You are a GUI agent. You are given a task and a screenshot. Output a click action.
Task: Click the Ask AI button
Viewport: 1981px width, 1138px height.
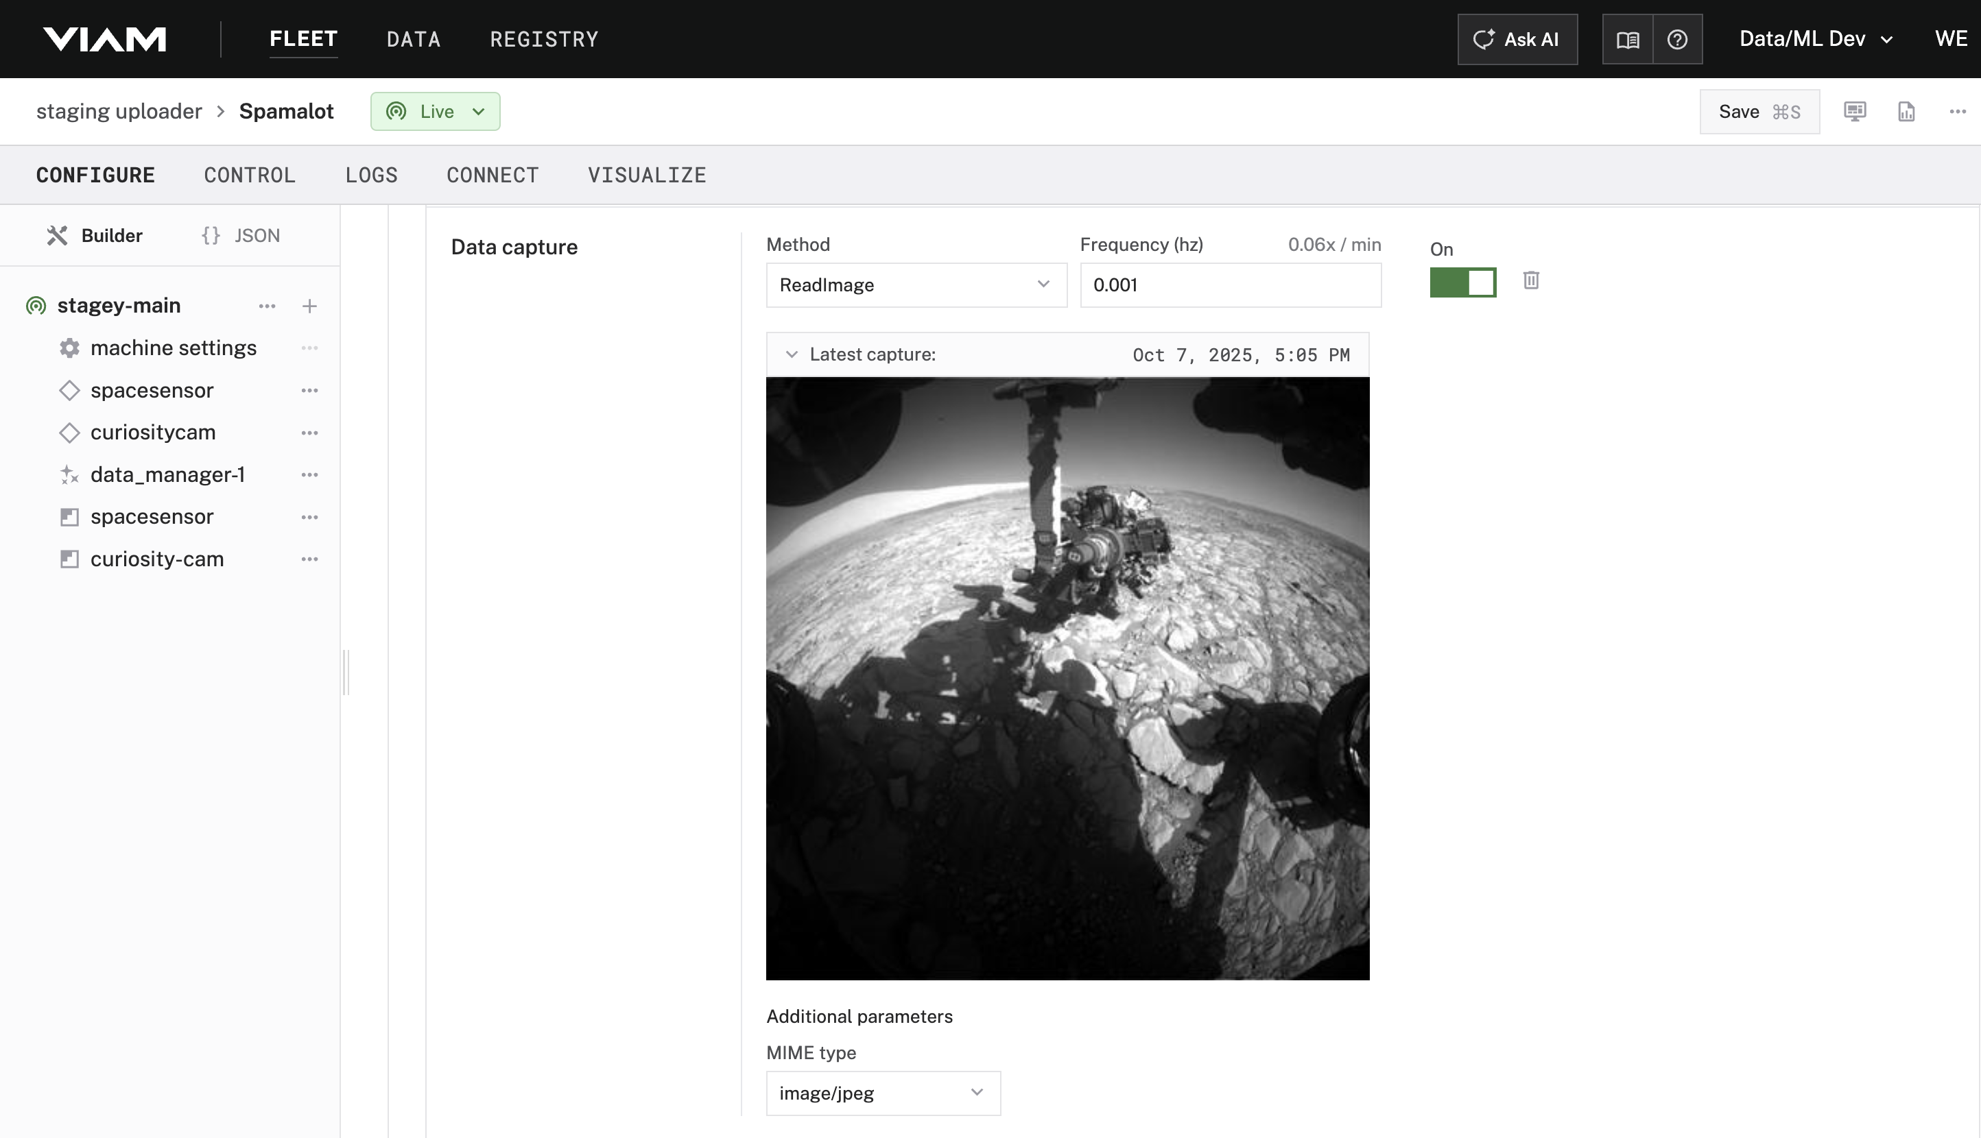click(1517, 39)
